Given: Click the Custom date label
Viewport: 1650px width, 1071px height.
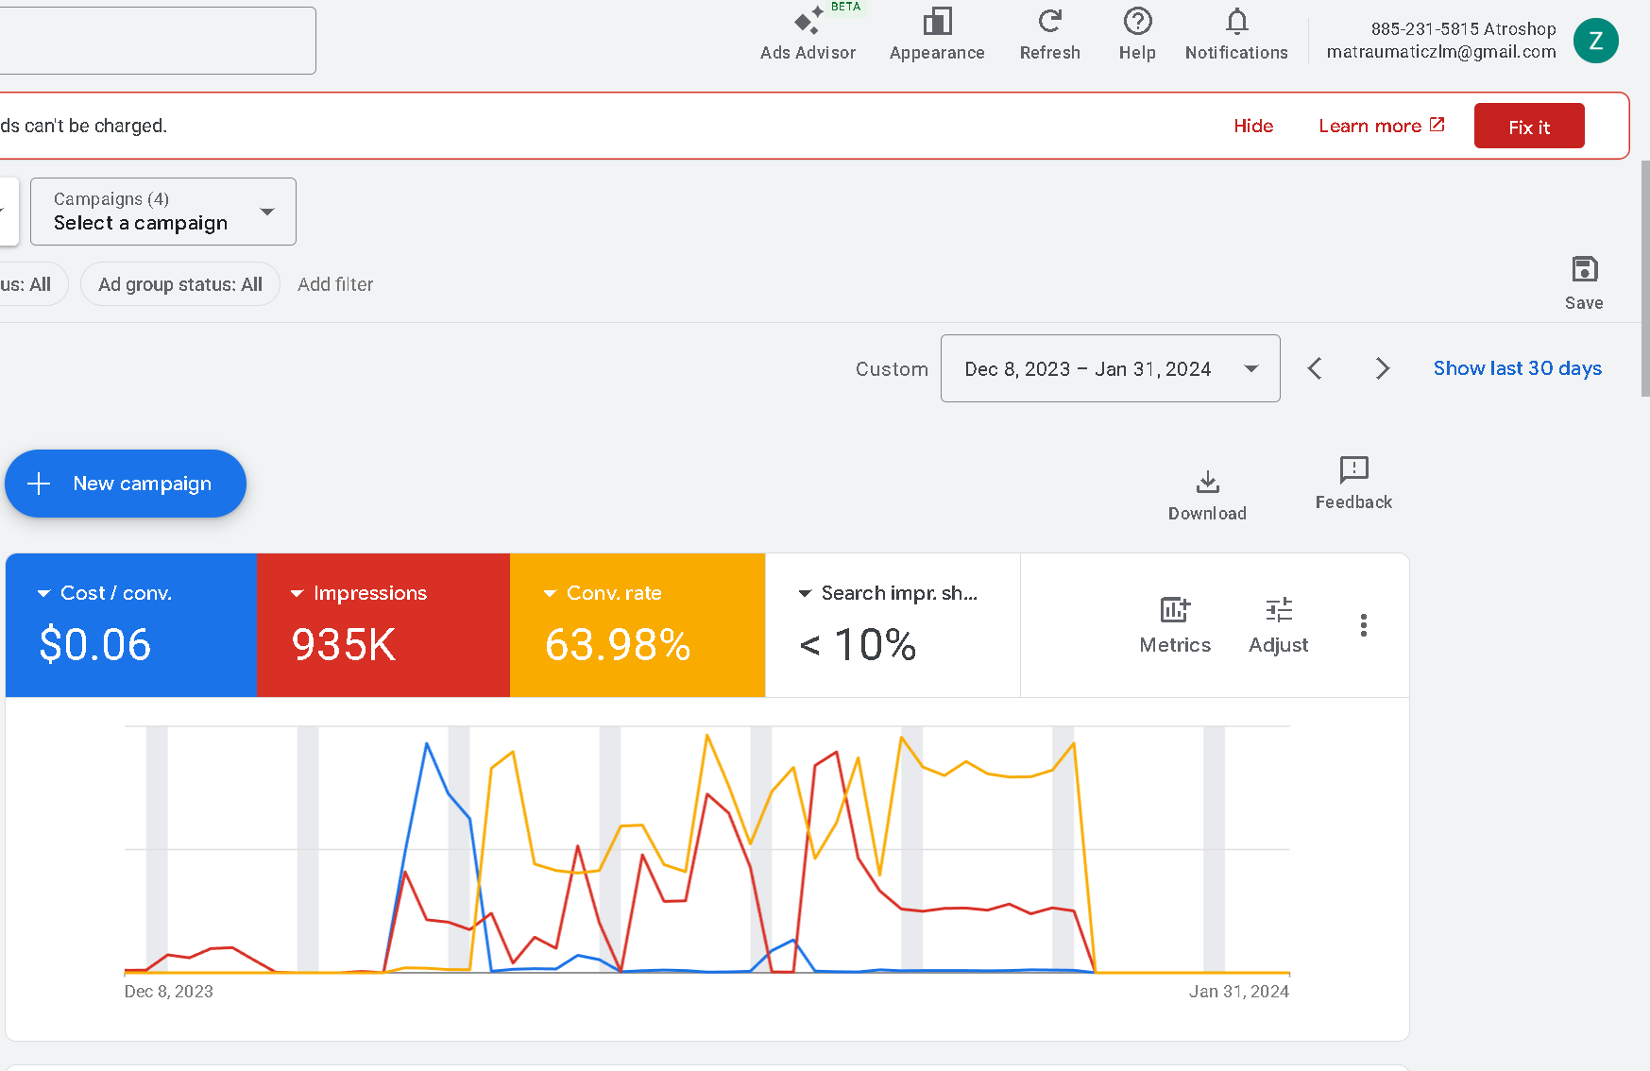Looking at the screenshot, I should point(892,369).
